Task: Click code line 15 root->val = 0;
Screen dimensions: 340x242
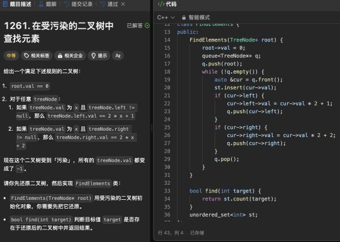Action: click(224, 48)
